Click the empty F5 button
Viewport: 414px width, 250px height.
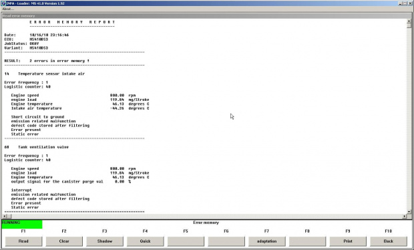[x=186, y=241]
